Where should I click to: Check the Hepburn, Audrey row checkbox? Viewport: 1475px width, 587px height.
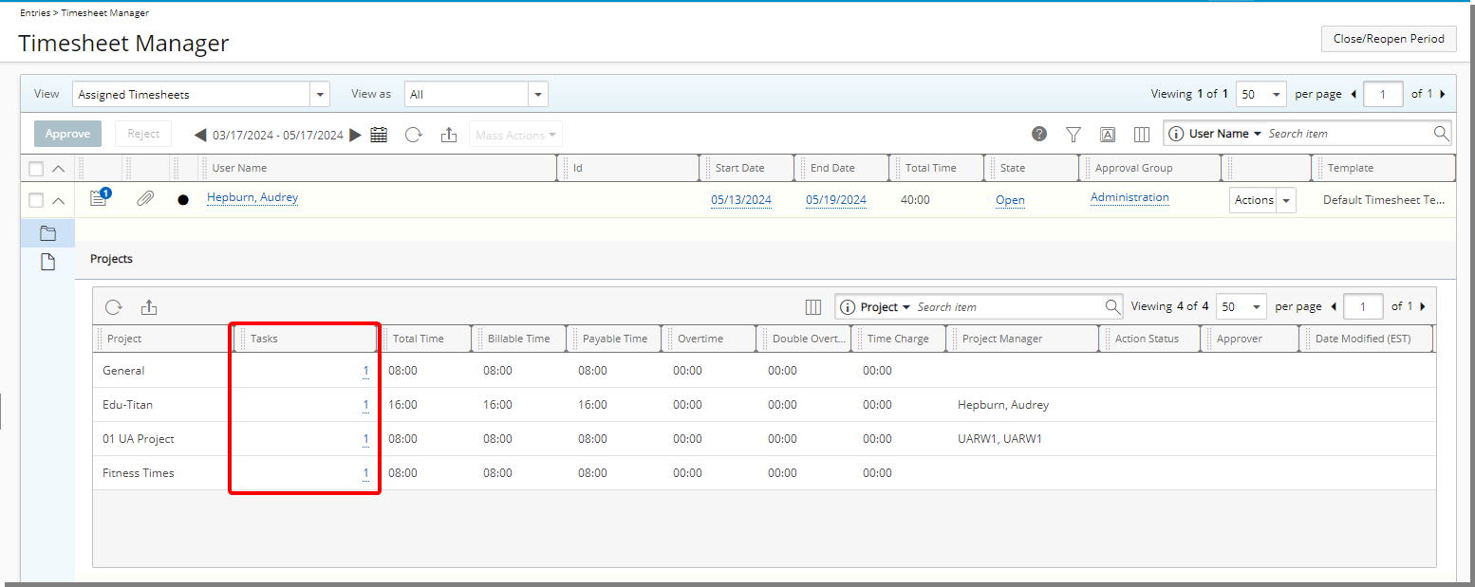pyautogui.click(x=36, y=200)
